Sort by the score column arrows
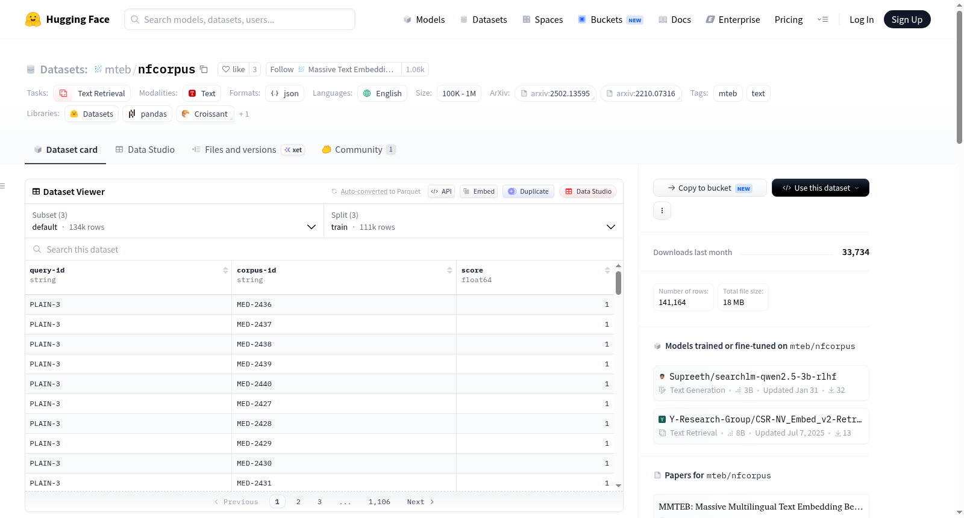 tap(607, 271)
